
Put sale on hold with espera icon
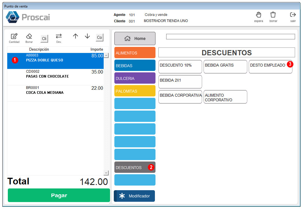tap(259, 15)
